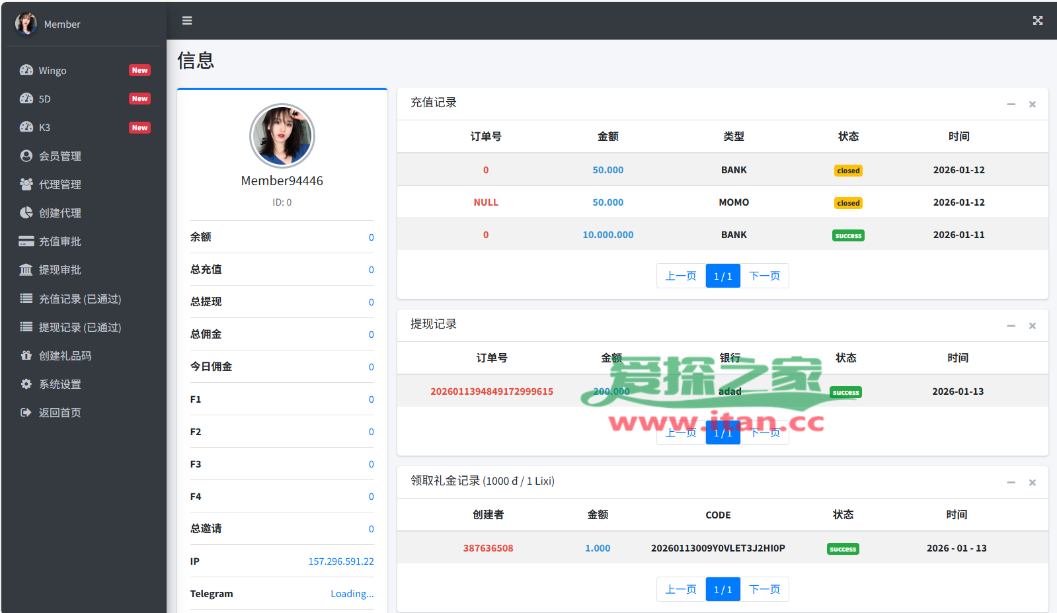Toggle the hamburger sidebar menu icon
Screen dimensions: 1057x613
point(187,20)
